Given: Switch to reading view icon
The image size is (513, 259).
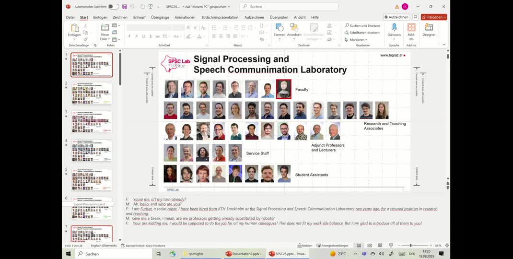Looking at the screenshot, I should pos(380,246).
